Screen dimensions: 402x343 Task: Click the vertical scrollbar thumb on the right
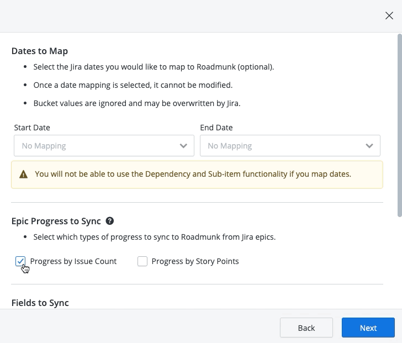tap(399, 124)
